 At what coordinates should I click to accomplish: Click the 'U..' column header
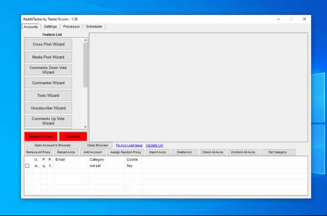pos(37,160)
